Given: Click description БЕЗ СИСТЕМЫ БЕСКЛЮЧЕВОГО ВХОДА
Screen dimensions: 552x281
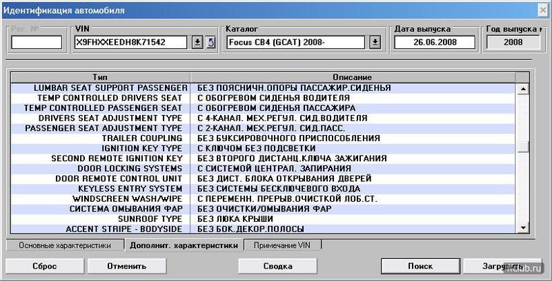Looking at the screenshot, I should coord(279,189).
